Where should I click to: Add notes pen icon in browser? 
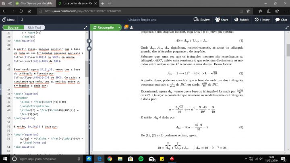coord(269,11)
